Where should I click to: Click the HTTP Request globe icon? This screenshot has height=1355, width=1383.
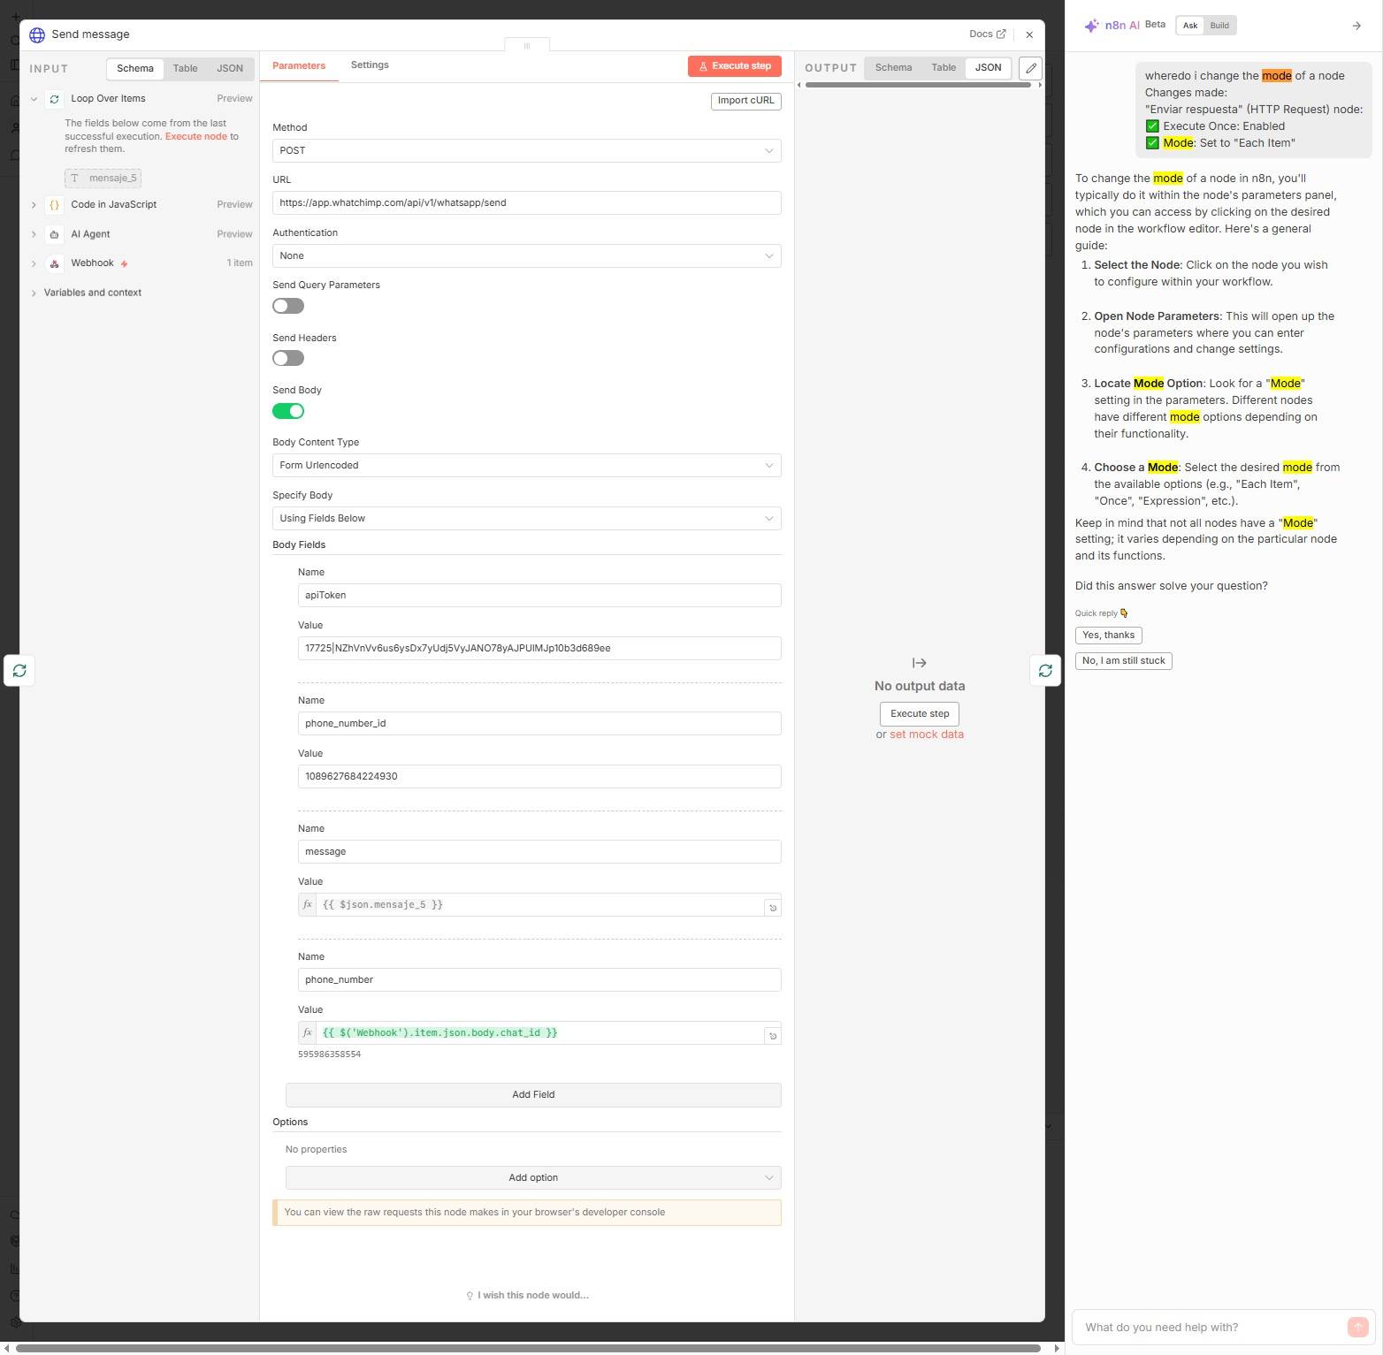(x=37, y=34)
